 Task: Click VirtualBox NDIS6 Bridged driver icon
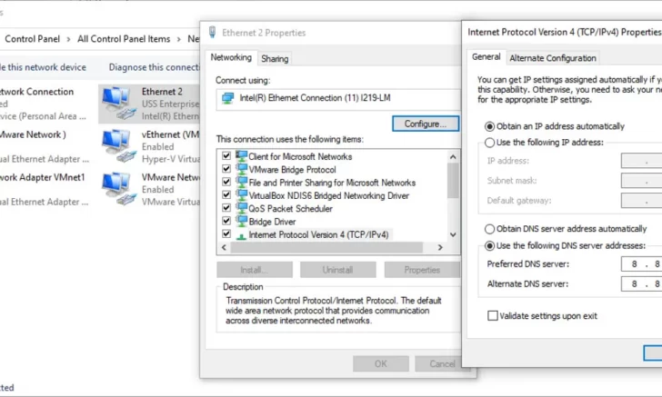tap(242, 195)
